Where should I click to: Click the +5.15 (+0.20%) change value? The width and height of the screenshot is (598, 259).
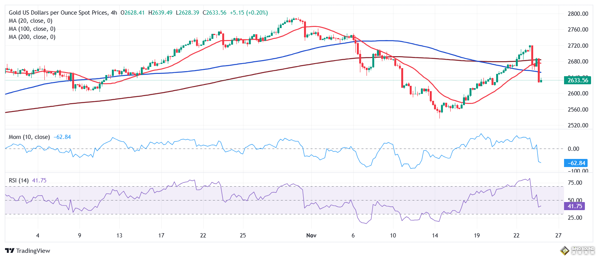(250, 12)
